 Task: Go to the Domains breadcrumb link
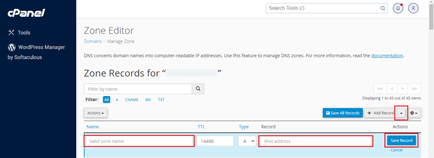tap(92, 42)
